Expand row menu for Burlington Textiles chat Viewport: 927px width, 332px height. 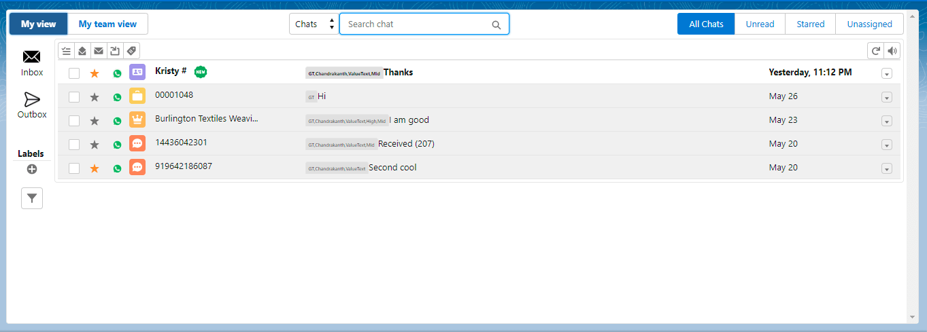click(886, 122)
